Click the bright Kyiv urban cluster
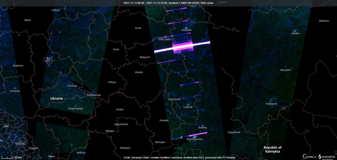This screenshot has width=337, height=160. click(47, 60)
